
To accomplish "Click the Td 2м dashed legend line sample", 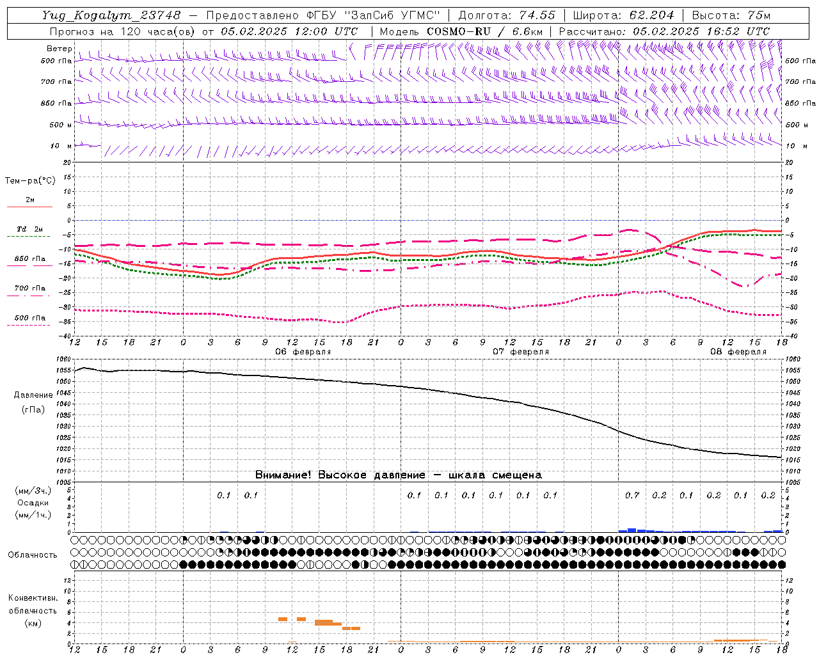I will [28, 236].
